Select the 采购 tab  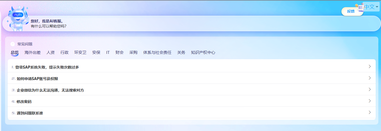133,53
